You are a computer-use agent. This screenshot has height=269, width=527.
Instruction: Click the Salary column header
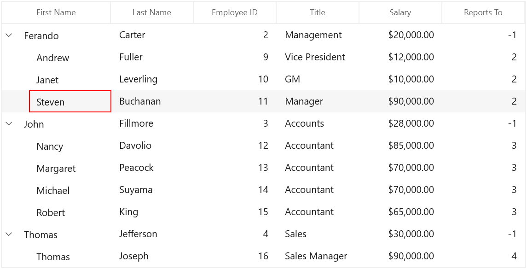[x=400, y=12]
